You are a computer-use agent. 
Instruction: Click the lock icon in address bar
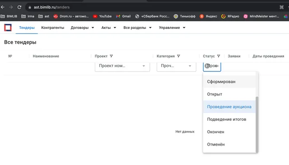(x=30, y=7)
